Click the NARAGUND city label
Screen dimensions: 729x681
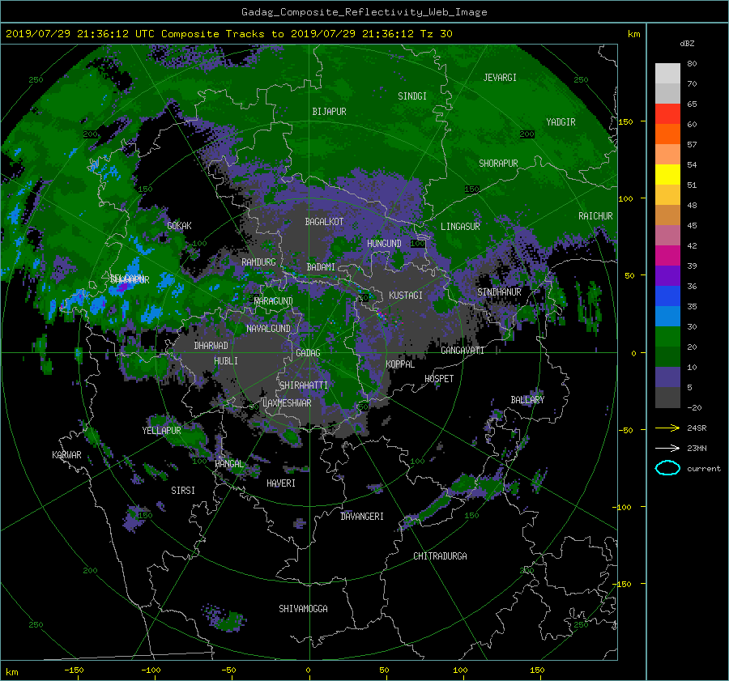click(274, 301)
